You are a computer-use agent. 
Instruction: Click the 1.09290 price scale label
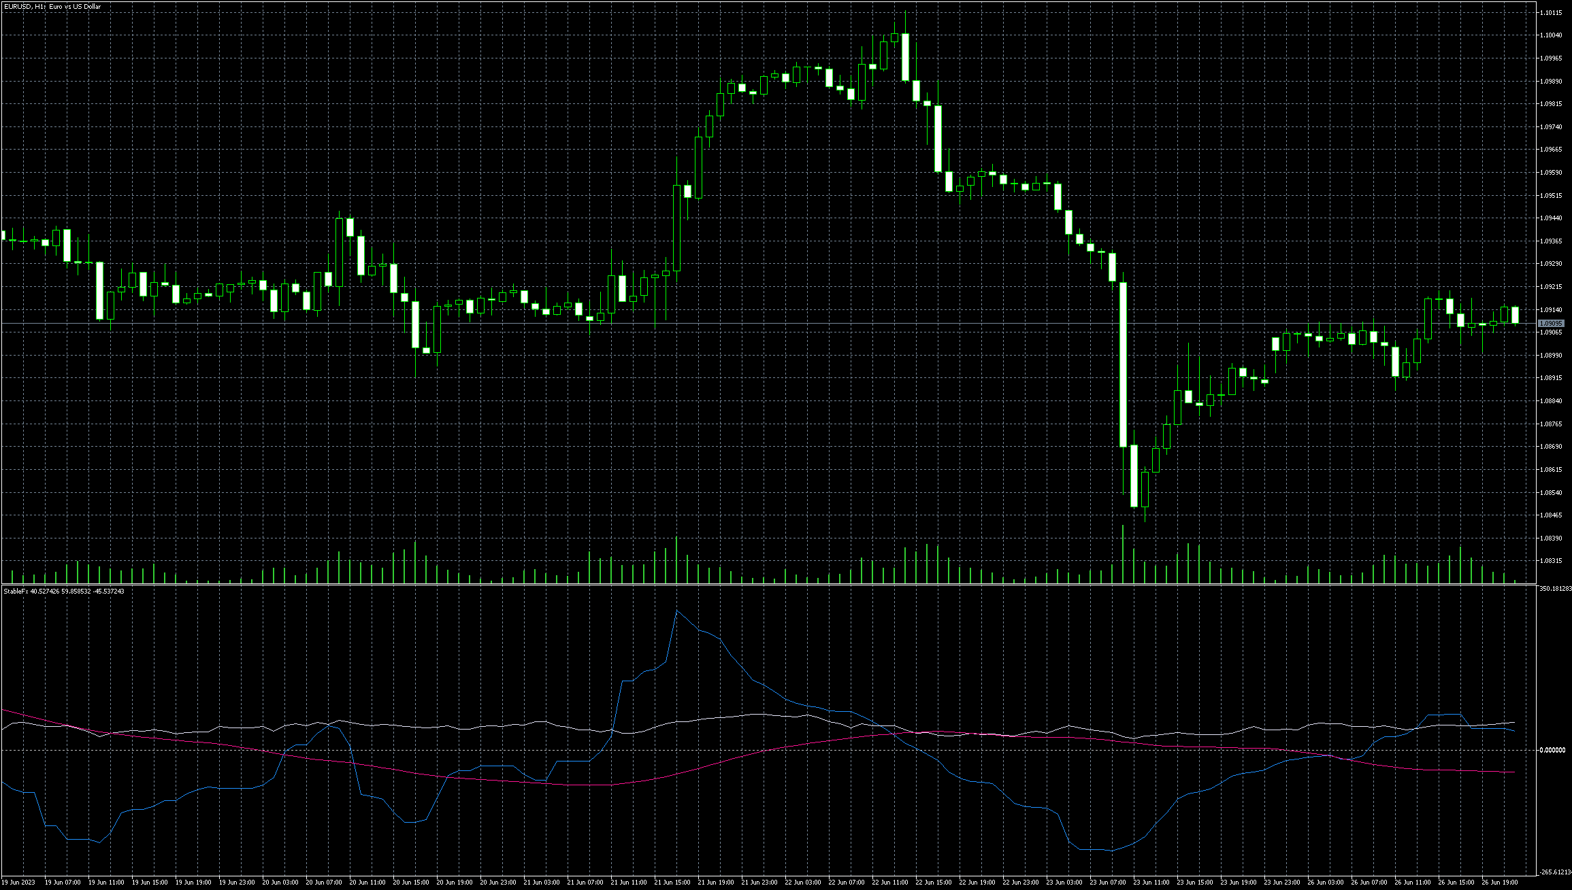click(1551, 264)
